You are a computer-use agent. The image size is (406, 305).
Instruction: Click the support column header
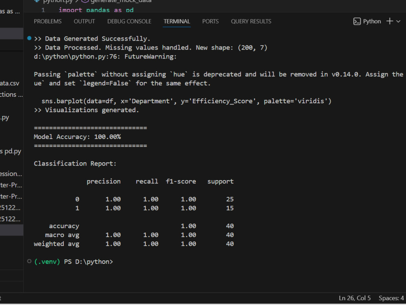click(220, 181)
